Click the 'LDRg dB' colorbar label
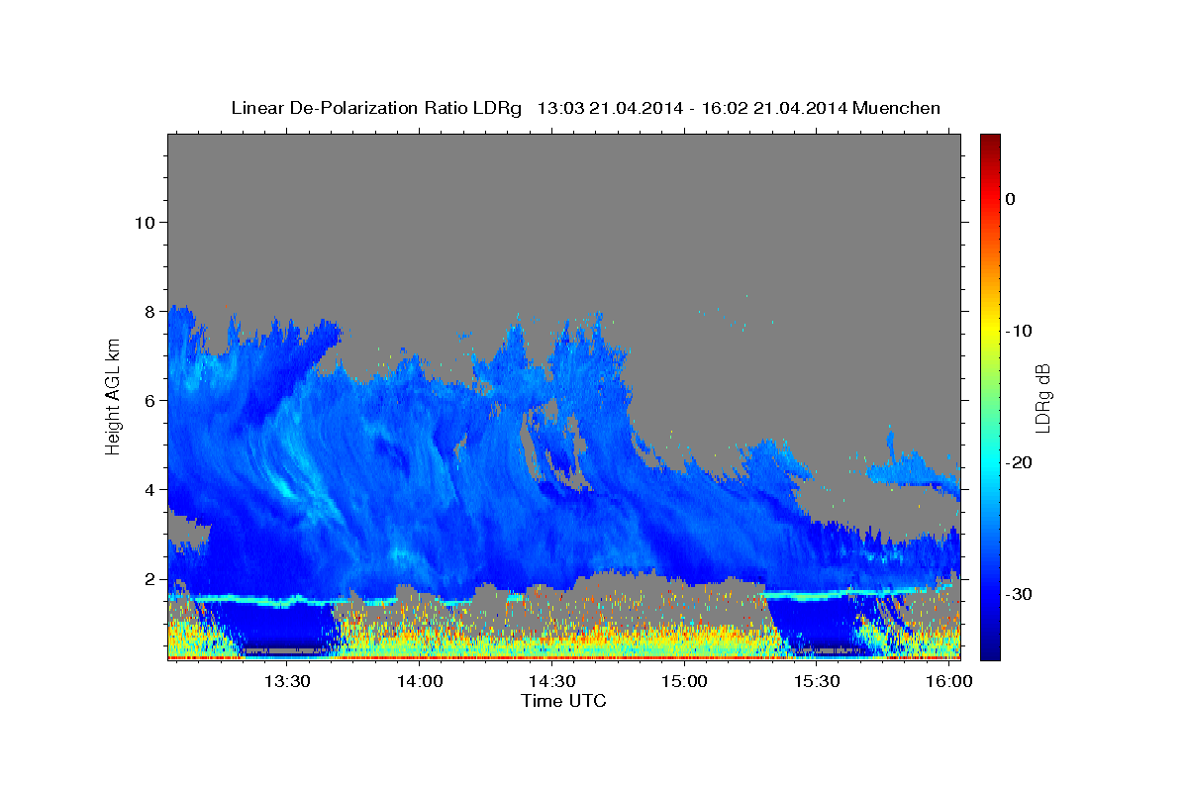Screen dimensions: 1188x792 [x=1041, y=397]
